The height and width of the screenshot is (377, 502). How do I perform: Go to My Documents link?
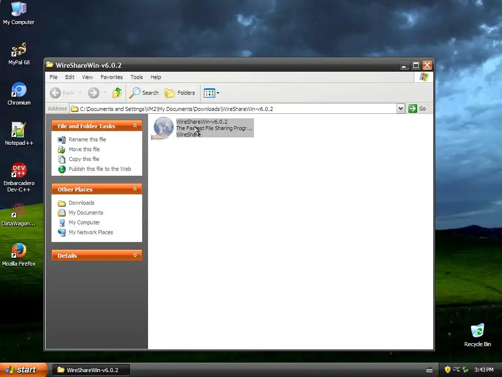80,213
